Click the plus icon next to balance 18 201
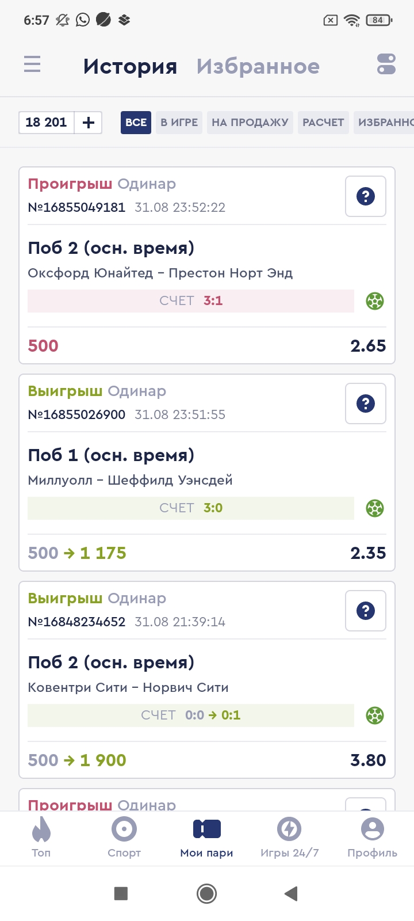The width and height of the screenshot is (414, 921). [89, 123]
